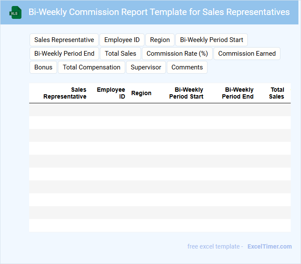Screen dimensions: 301x264
Task: Click the Employee ID tag
Action: (x=122, y=40)
